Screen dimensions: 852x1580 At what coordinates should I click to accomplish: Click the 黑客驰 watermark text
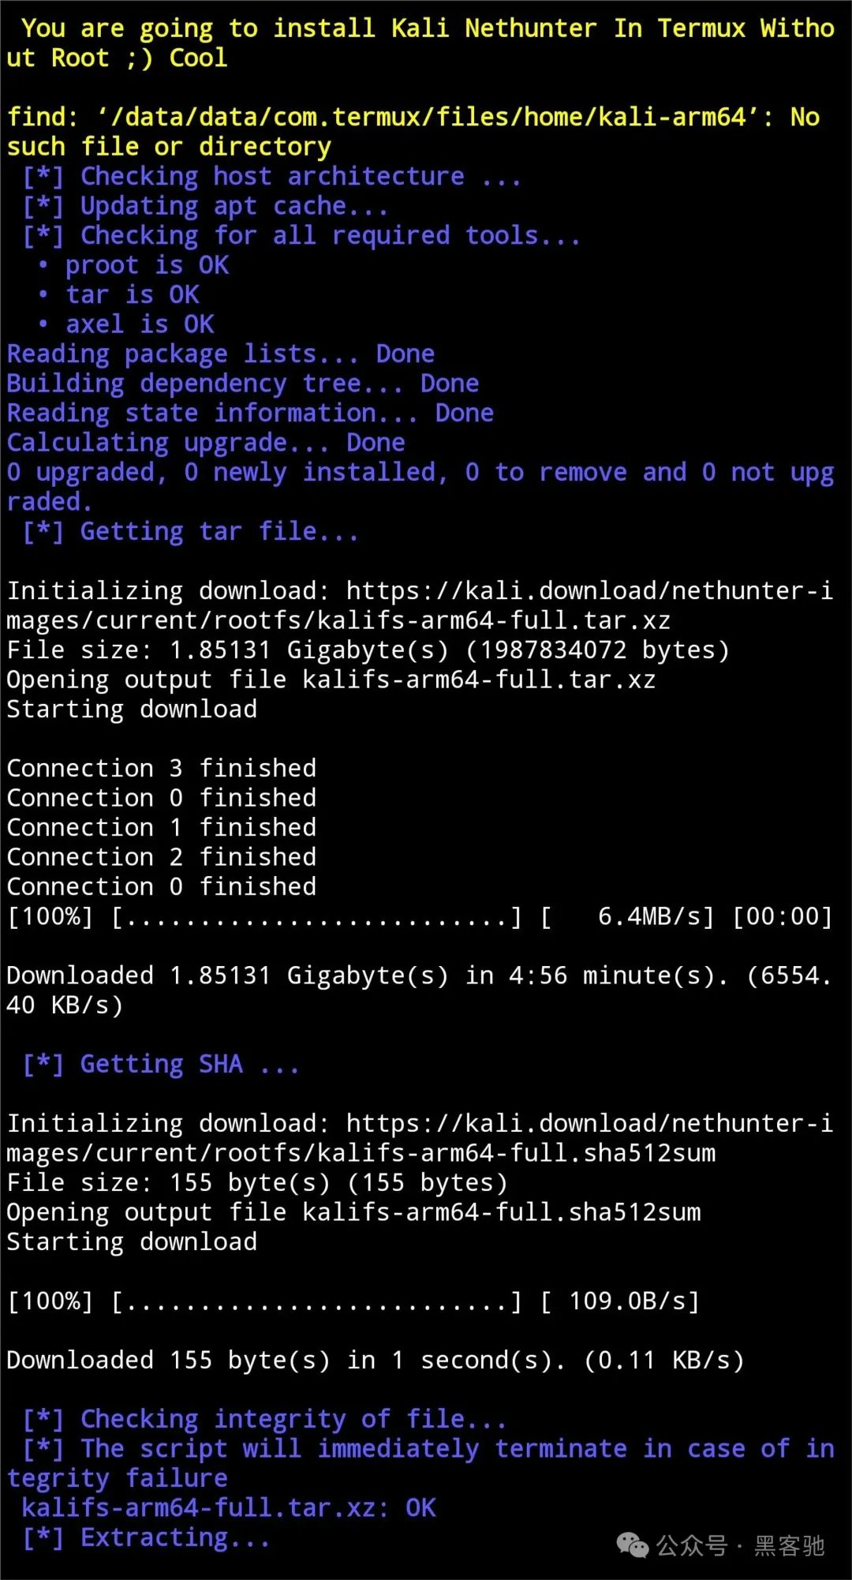[x=789, y=1545]
